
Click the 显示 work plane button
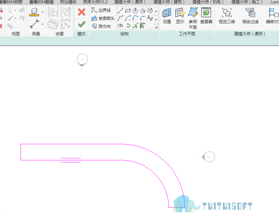click(180, 16)
